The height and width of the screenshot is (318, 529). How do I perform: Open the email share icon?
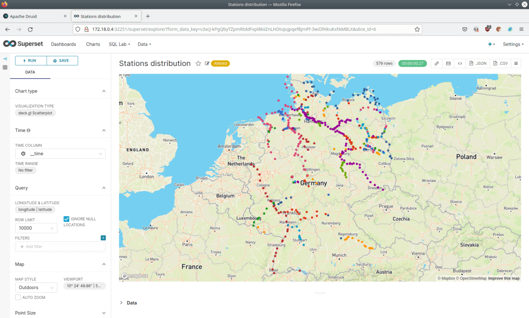tap(448, 63)
